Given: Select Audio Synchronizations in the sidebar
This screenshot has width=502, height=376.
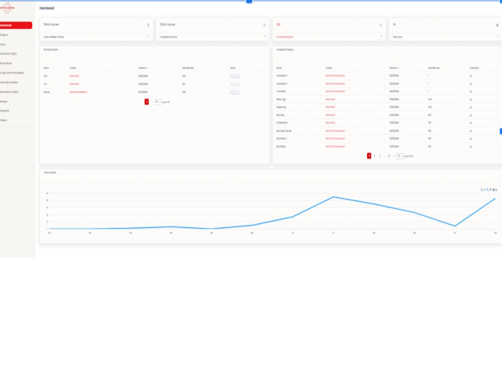Looking at the screenshot, I should pos(12,72).
